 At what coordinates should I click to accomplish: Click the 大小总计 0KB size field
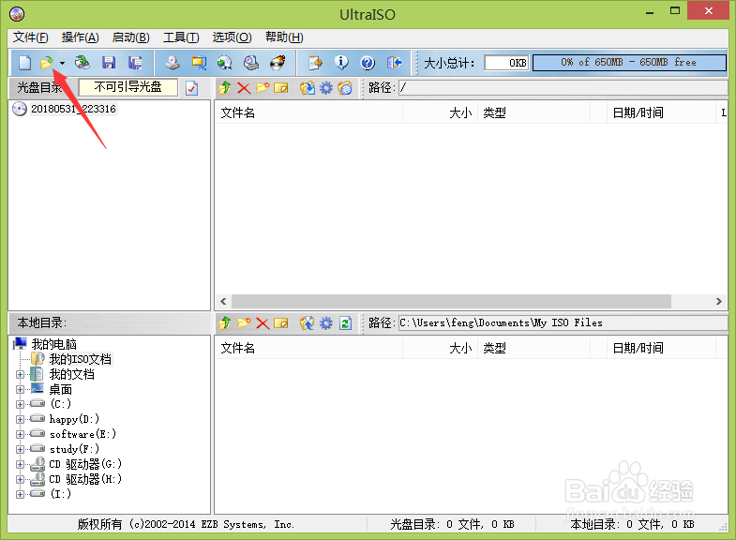[506, 63]
